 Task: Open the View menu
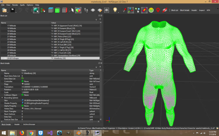click(x=8, y=5)
